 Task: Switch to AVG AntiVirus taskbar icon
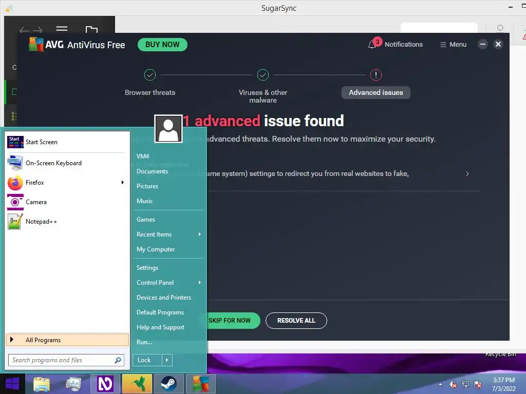click(200, 384)
